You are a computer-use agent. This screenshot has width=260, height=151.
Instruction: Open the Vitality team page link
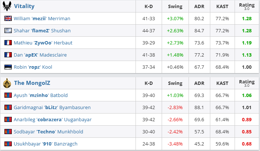24,6
